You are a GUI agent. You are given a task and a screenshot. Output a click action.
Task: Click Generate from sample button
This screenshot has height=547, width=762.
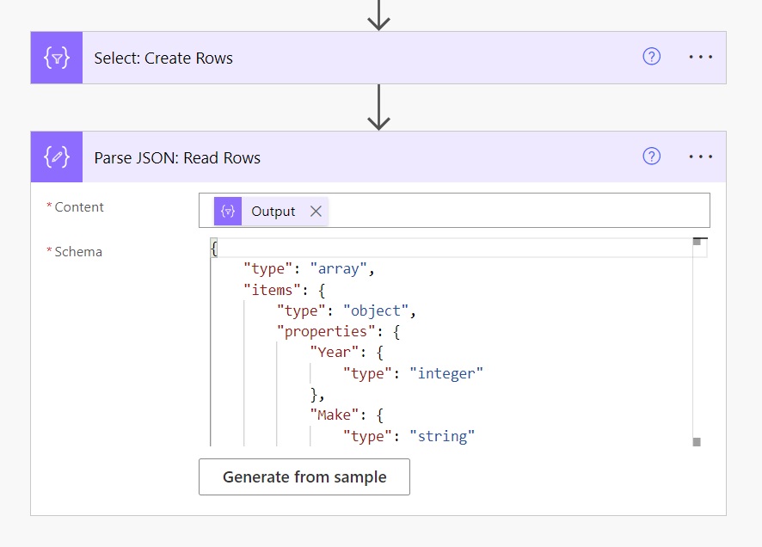(x=304, y=477)
